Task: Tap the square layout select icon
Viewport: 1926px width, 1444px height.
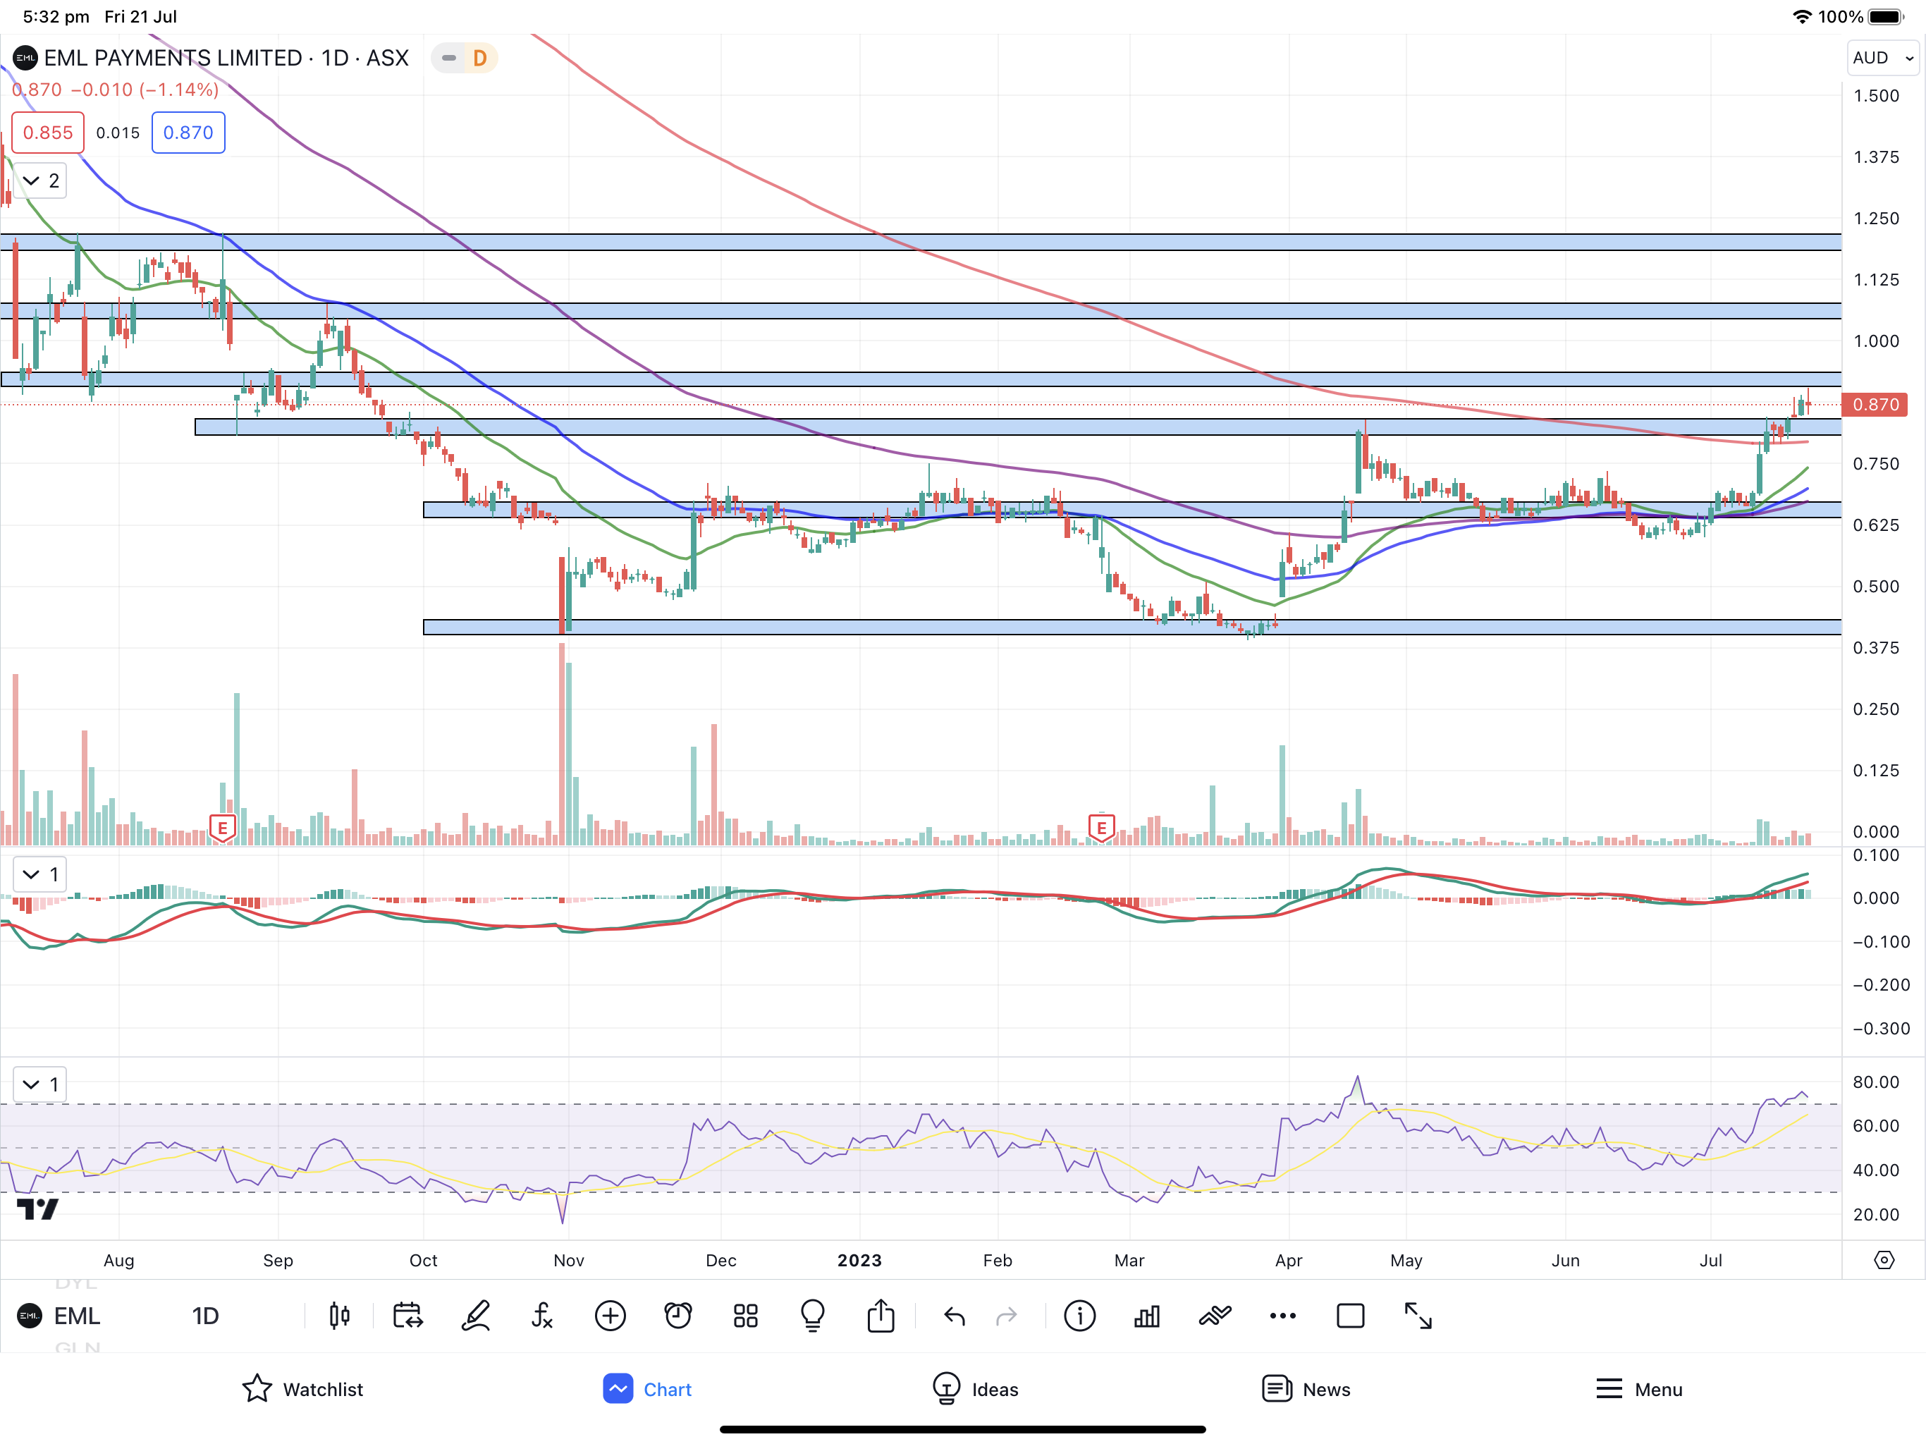Action: pyautogui.click(x=1351, y=1316)
